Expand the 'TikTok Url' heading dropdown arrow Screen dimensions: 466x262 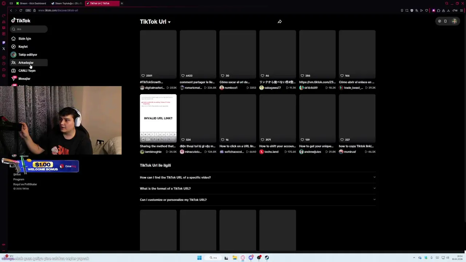pos(169,22)
